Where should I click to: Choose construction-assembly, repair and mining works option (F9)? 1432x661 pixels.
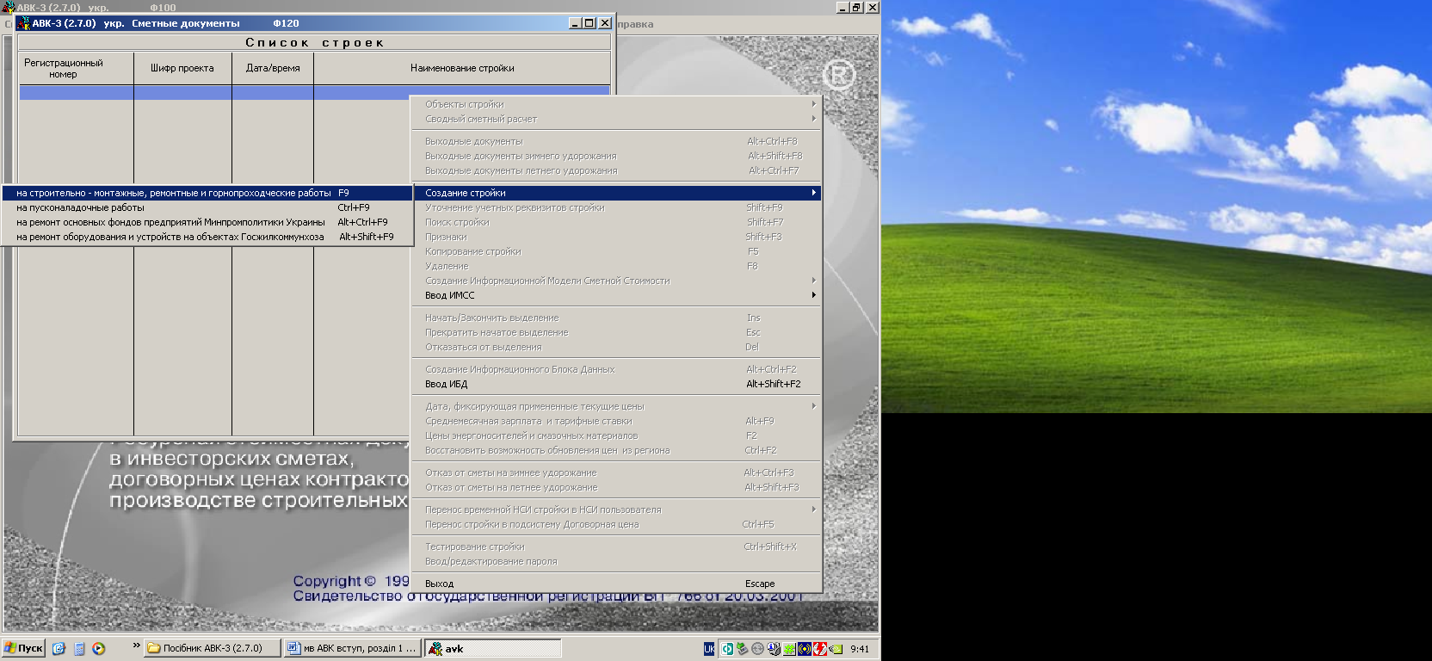(207, 193)
